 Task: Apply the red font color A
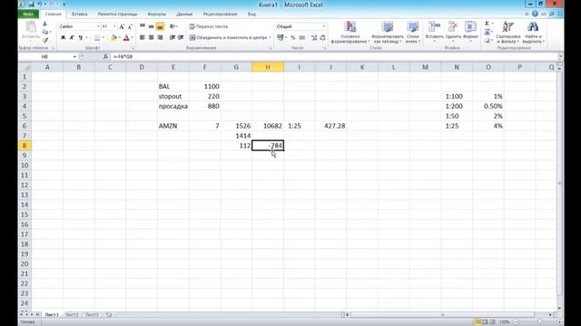tap(126, 38)
